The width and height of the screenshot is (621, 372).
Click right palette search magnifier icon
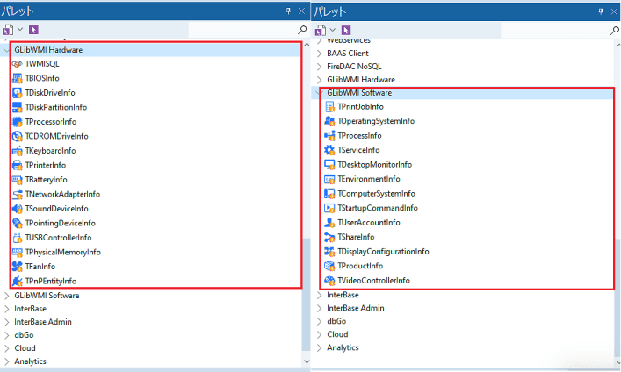(x=615, y=30)
